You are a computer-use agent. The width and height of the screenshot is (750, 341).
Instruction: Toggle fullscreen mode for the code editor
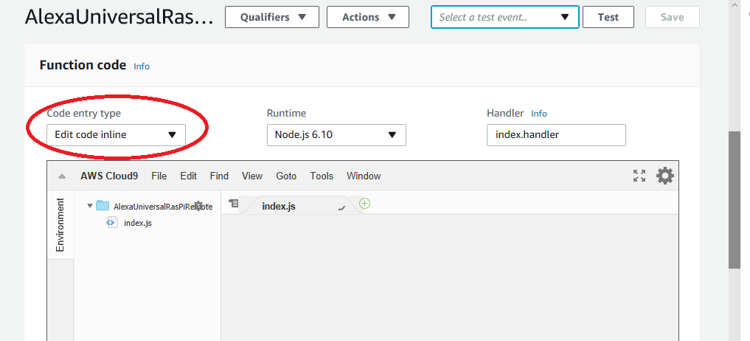point(639,176)
